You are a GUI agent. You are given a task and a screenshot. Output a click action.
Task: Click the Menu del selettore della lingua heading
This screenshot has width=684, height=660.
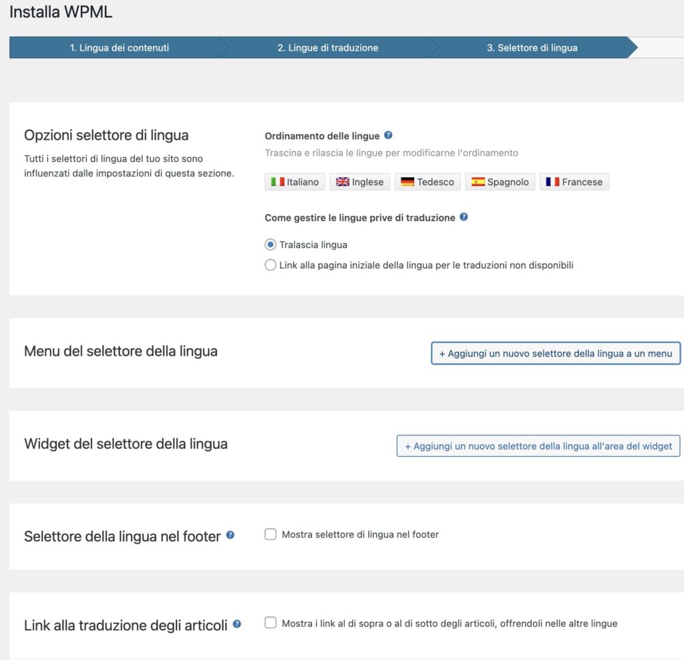120,350
